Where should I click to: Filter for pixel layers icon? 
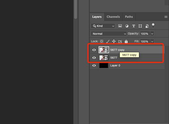120,26
